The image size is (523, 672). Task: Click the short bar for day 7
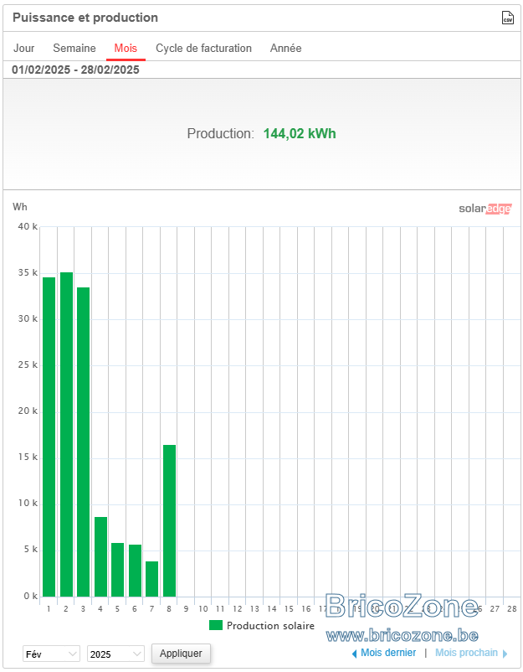tap(152, 579)
